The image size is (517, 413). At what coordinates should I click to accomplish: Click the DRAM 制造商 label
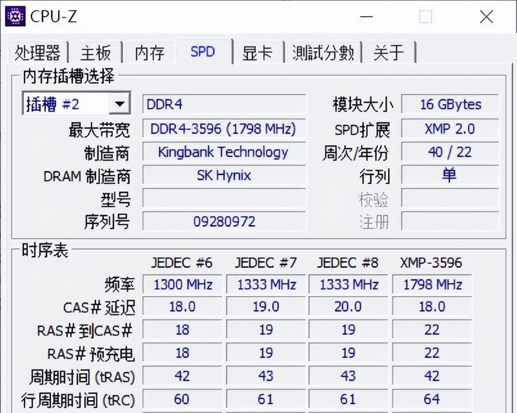(x=87, y=176)
